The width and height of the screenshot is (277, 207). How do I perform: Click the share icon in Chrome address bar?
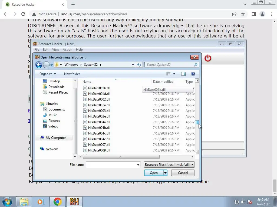click(234, 14)
